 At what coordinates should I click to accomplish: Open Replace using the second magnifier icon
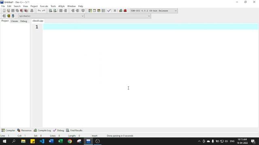tap(55, 11)
